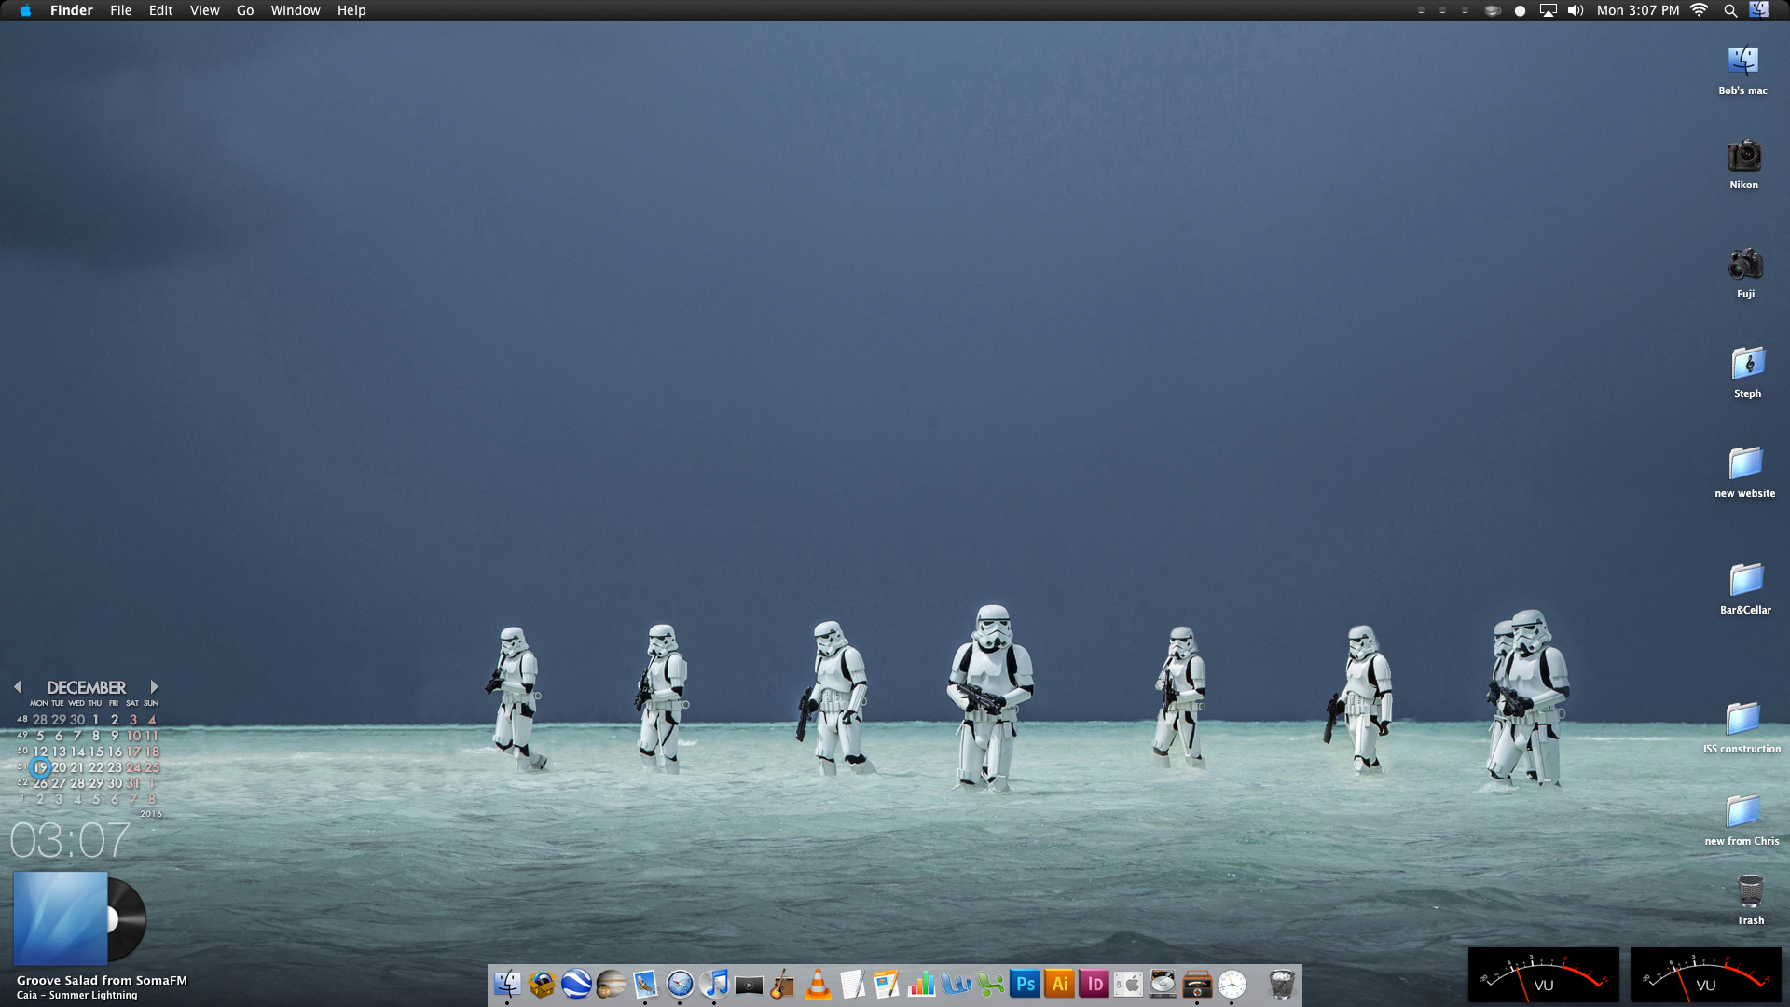Select the ISS construction folder

[x=1742, y=719]
